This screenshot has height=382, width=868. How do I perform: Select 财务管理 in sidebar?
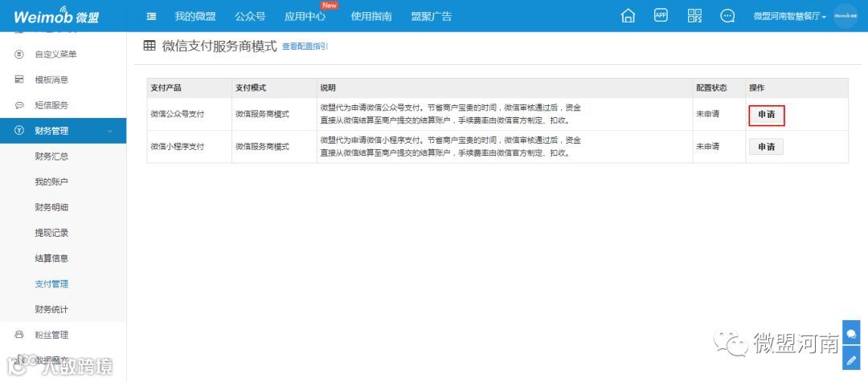pyautogui.click(x=63, y=131)
